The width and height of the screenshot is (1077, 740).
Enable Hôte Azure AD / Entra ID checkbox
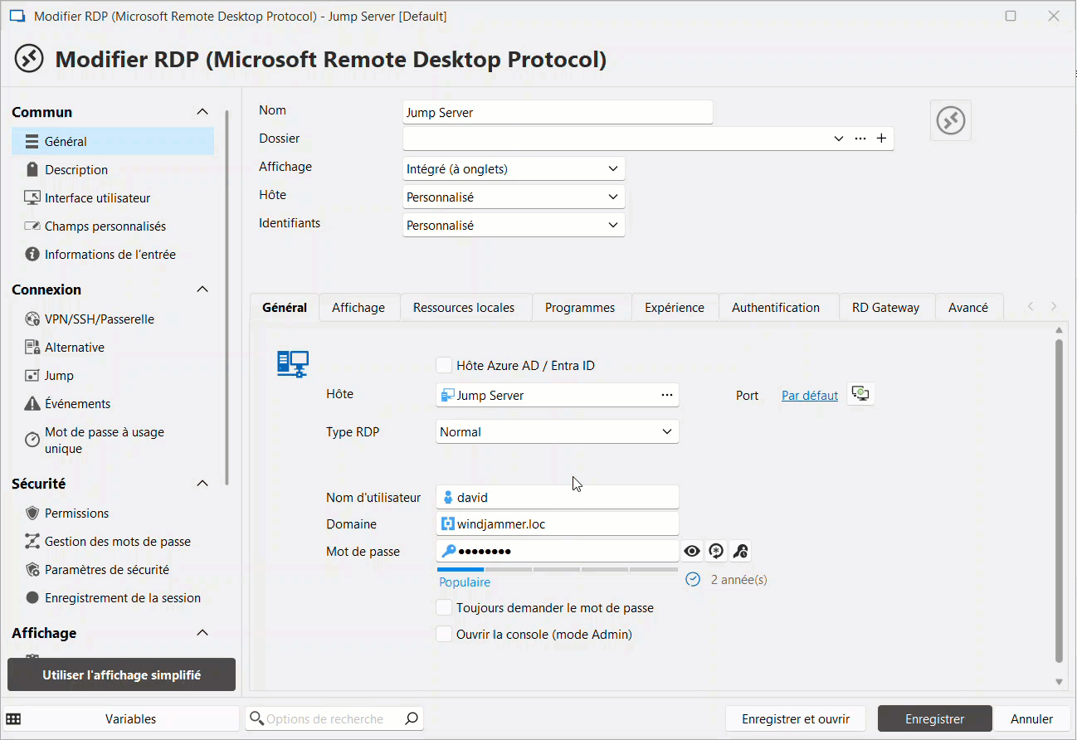pos(444,365)
